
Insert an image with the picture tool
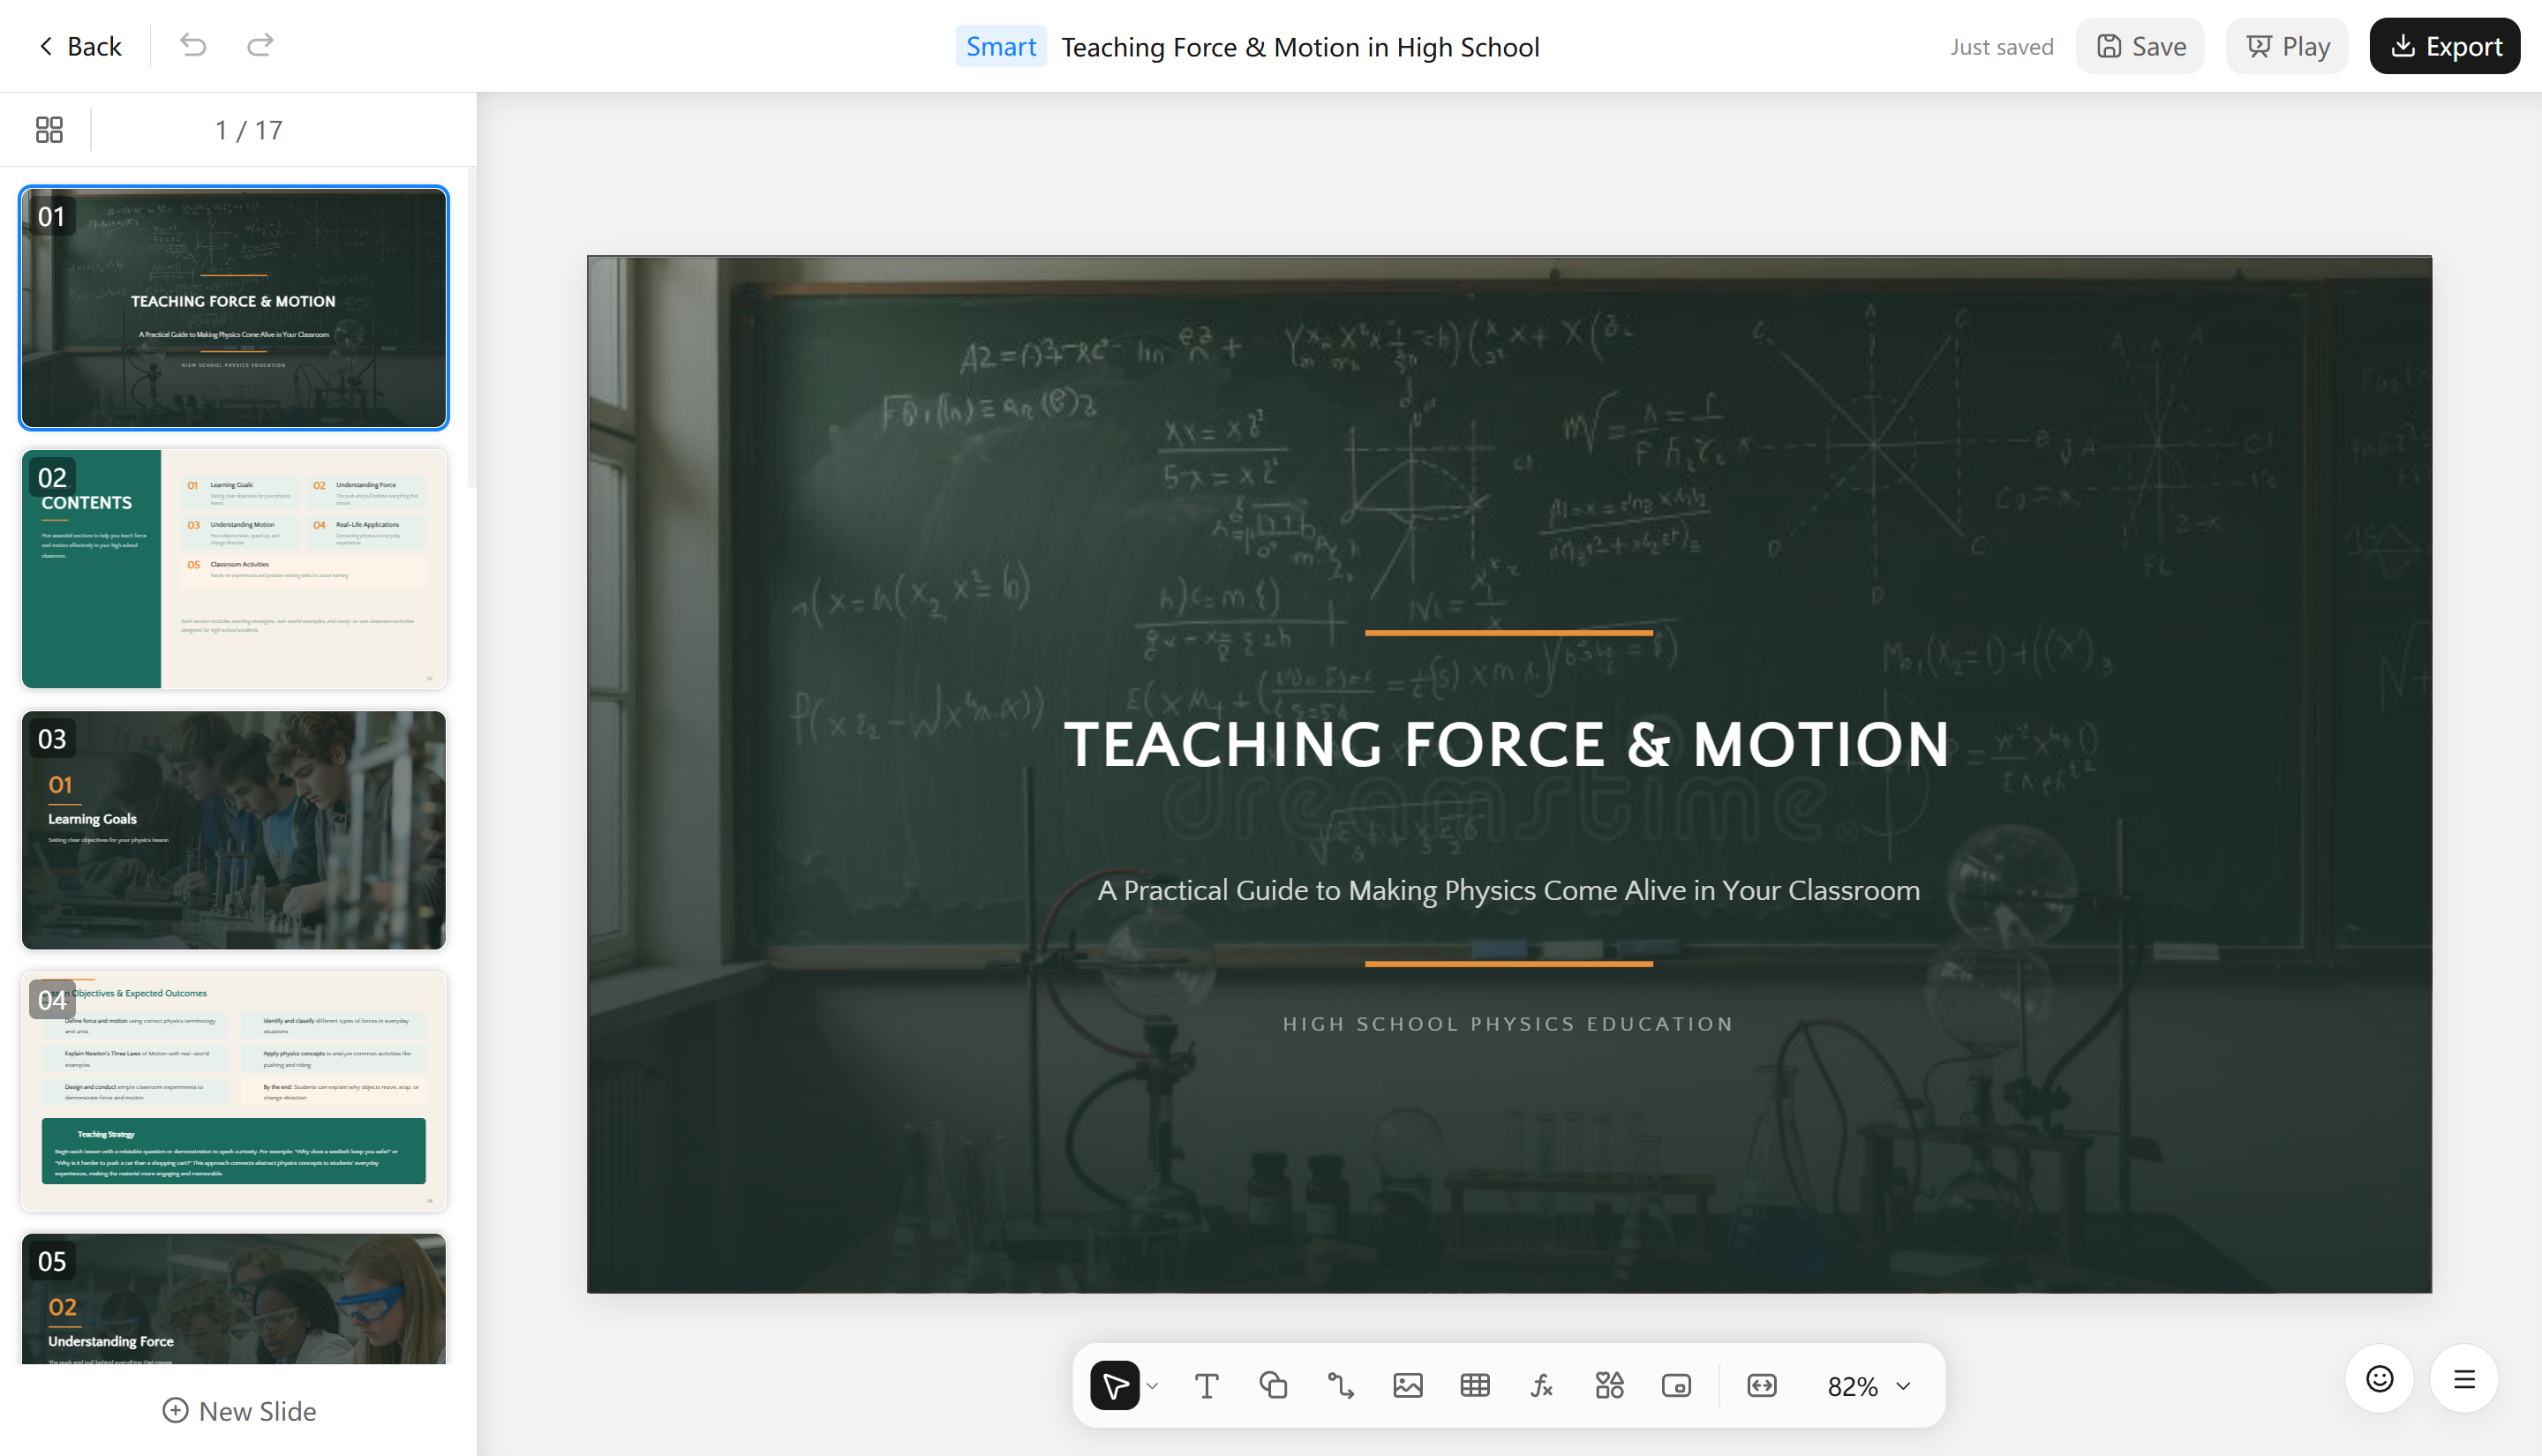[x=1408, y=1385]
